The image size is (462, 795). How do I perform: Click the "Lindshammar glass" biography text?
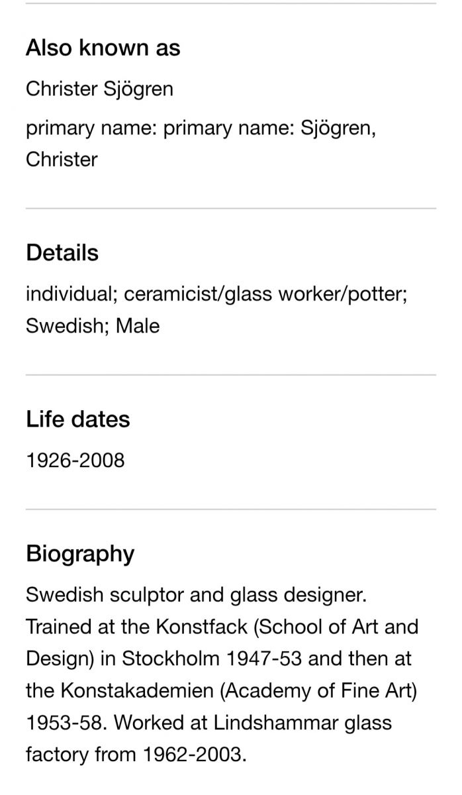[302, 722]
